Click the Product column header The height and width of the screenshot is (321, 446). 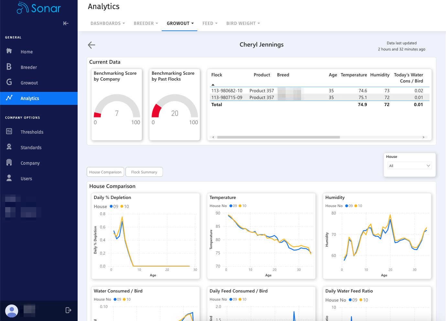point(262,75)
